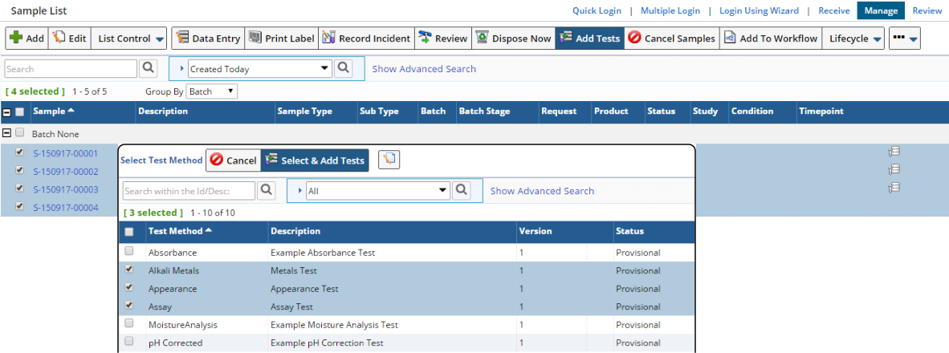Uncheck the Assay test checkbox

tap(129, 305)
